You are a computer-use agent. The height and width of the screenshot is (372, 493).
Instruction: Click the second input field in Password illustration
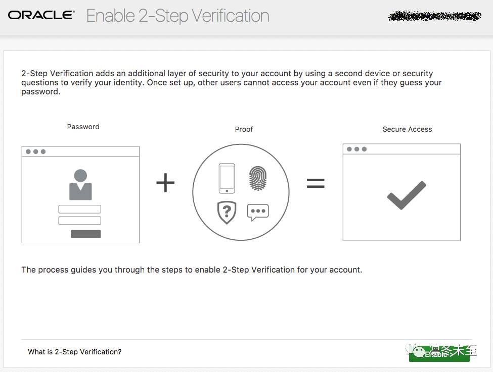(80, 221)
